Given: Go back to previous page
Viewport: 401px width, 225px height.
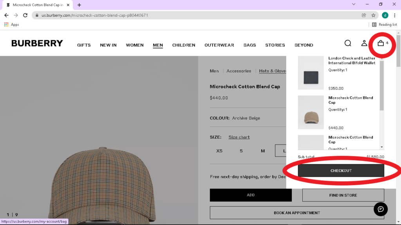Looking at the screenshot, I should point(6,15).
